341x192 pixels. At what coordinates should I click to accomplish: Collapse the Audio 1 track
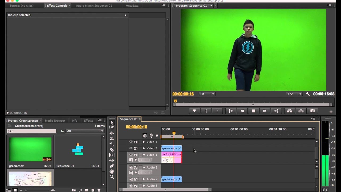point(144,167)
